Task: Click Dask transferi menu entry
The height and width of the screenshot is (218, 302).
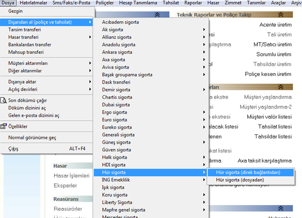Action: 116,82
